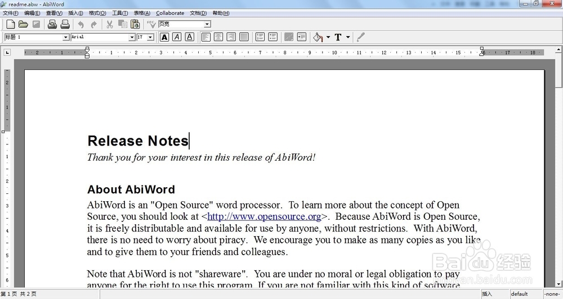
Task: Click the T font color icon
Action: (338, 37)
